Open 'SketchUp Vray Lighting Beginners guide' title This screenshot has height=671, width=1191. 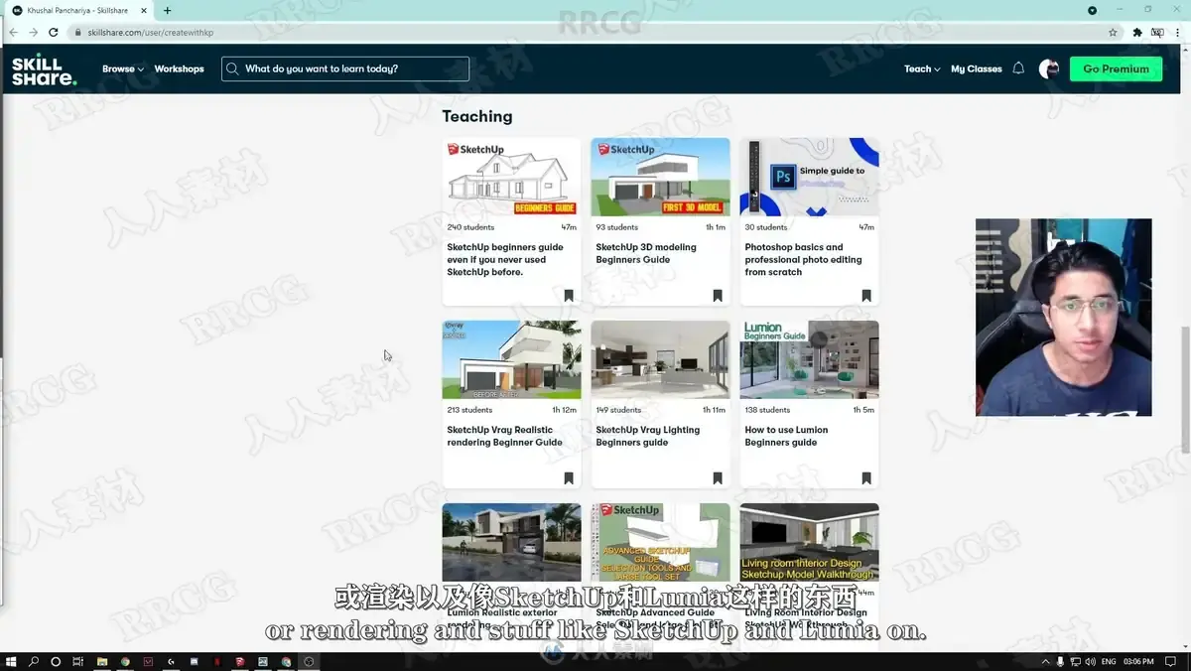[647, 436]
